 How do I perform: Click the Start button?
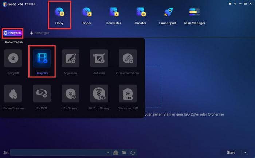(231, 153)
